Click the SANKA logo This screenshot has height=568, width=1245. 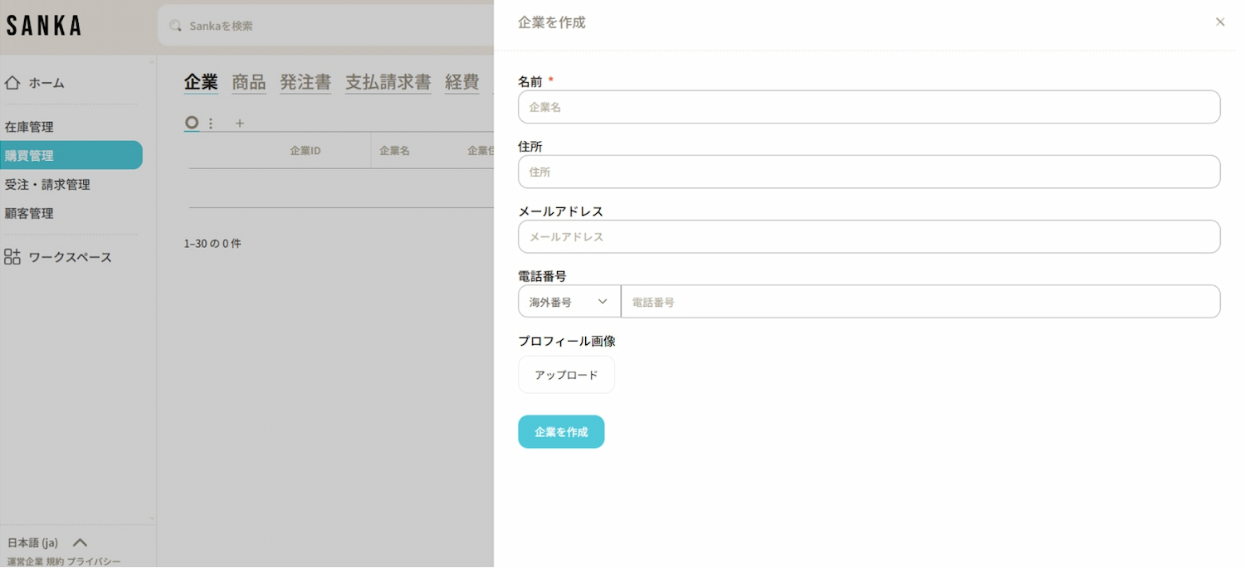(x=44, y=26)
